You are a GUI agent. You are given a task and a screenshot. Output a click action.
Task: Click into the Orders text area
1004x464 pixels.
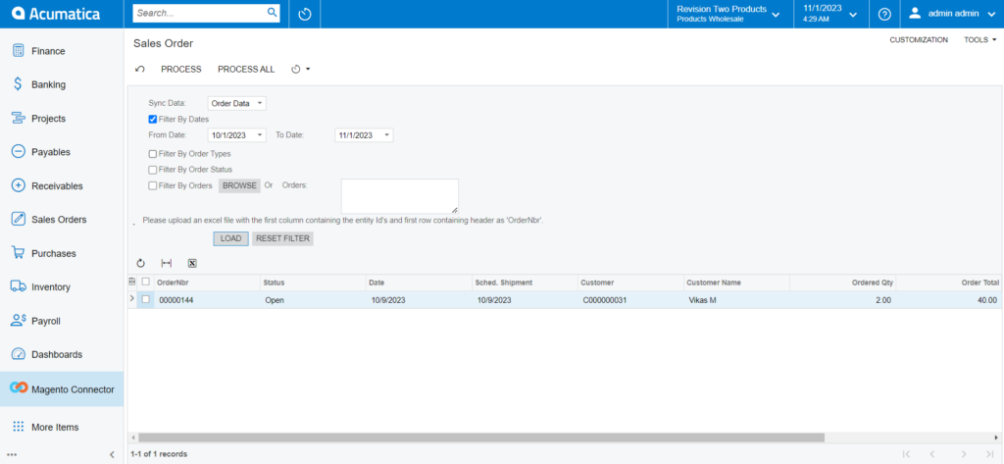point(400,196)
